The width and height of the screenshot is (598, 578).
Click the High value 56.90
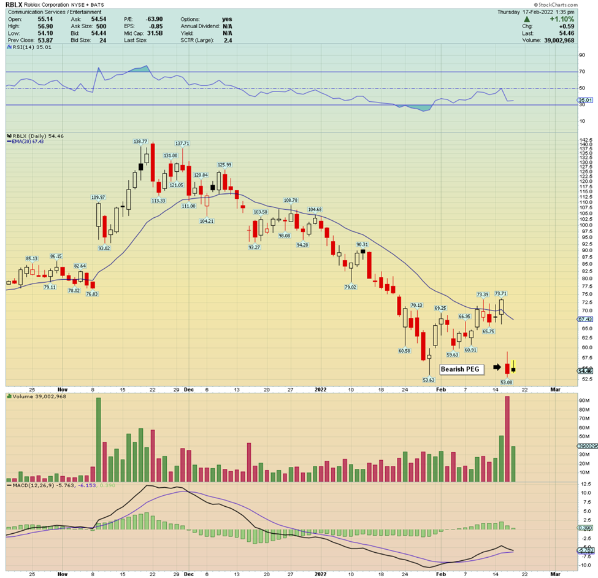coord(45,26)
